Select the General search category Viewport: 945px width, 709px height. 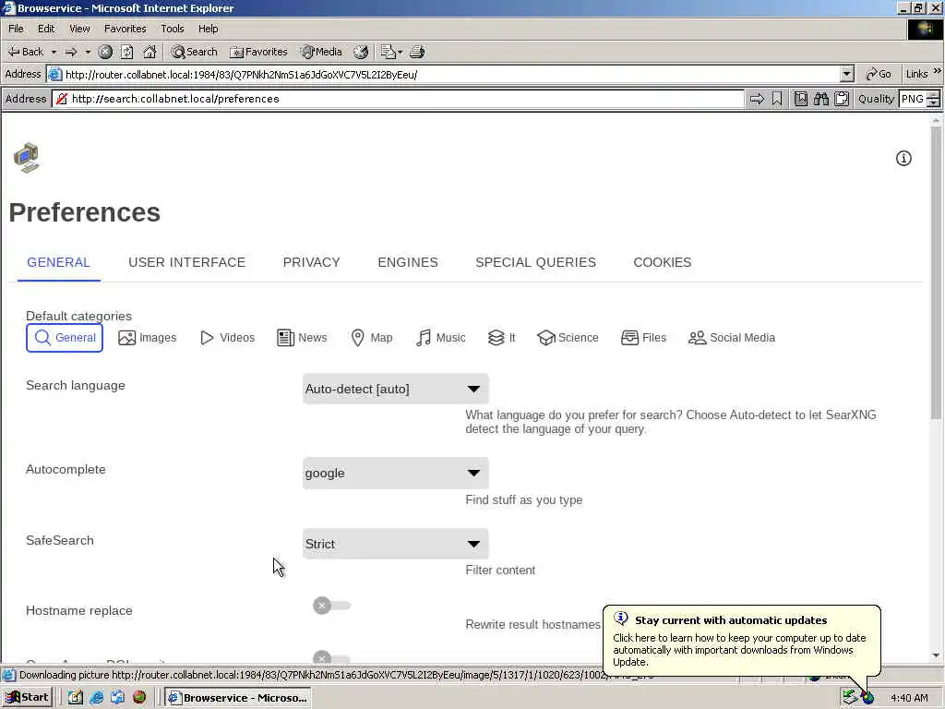point(65,338)
